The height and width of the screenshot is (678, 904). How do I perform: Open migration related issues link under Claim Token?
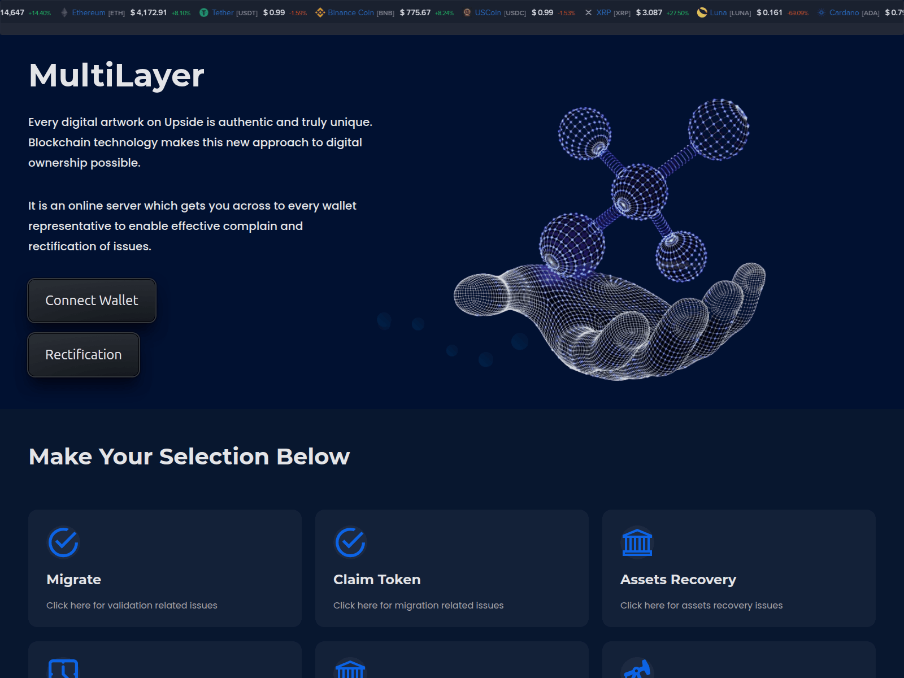[418, 605]
